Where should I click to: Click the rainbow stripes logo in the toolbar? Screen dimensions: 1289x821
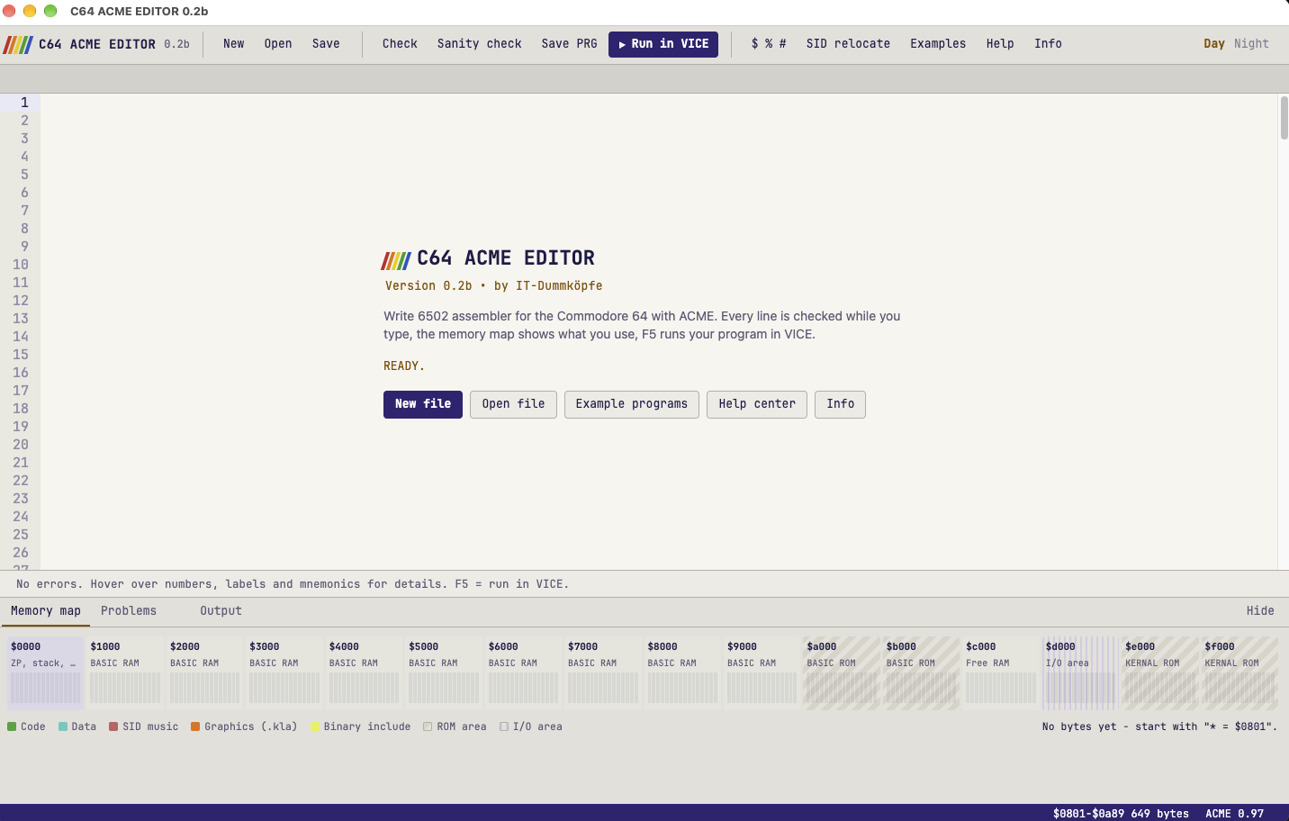tap(18, 44)
